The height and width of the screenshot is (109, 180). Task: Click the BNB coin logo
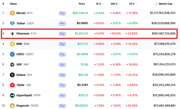click(12, 44)
